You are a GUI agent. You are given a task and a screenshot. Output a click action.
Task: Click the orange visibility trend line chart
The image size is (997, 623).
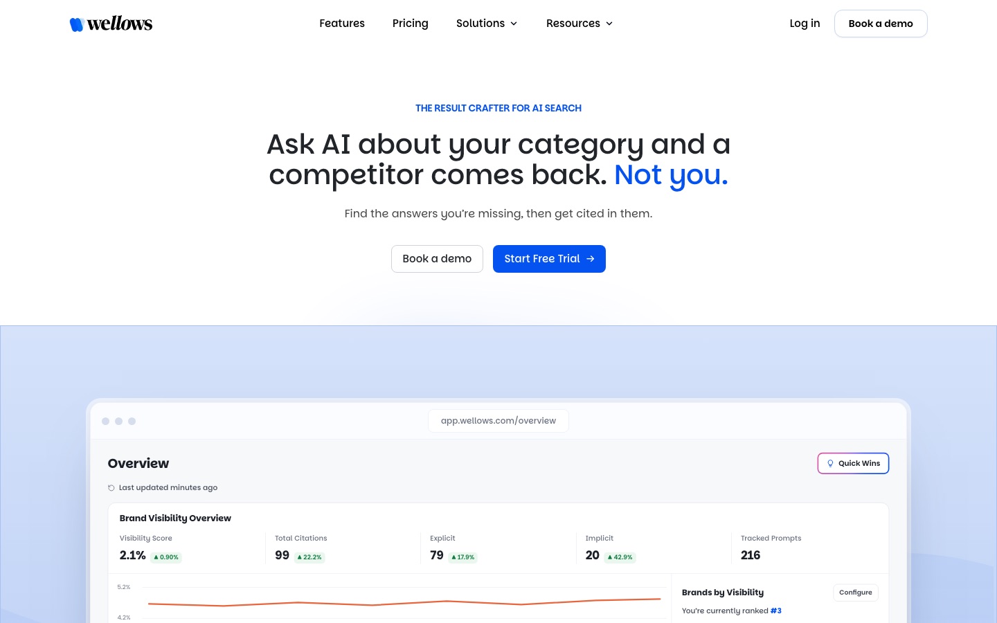coord(404,602)
